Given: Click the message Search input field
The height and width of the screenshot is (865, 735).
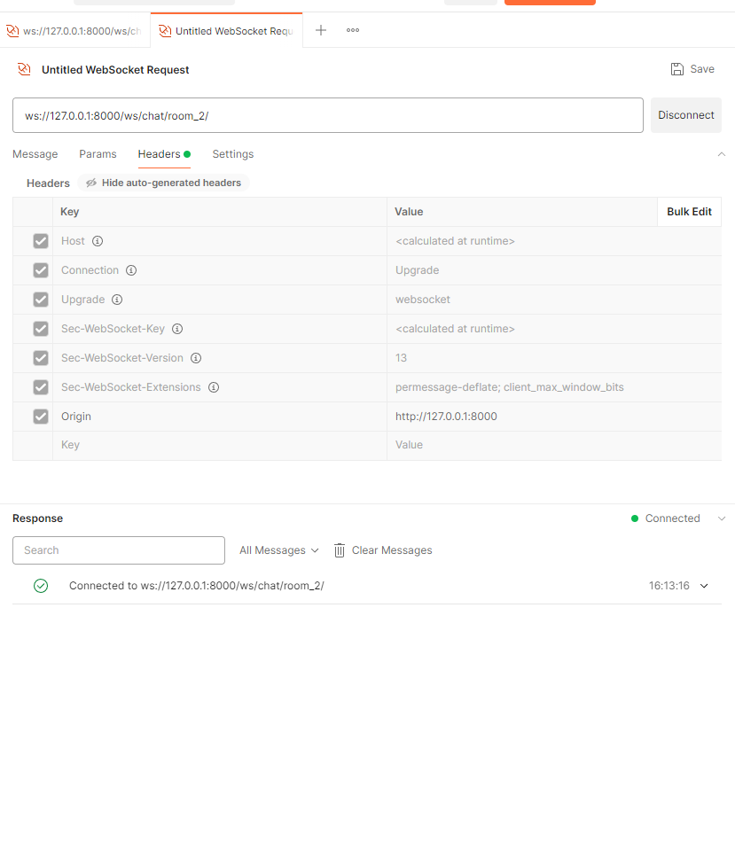Looking at the screenshot, I should [x=119, y=550].
